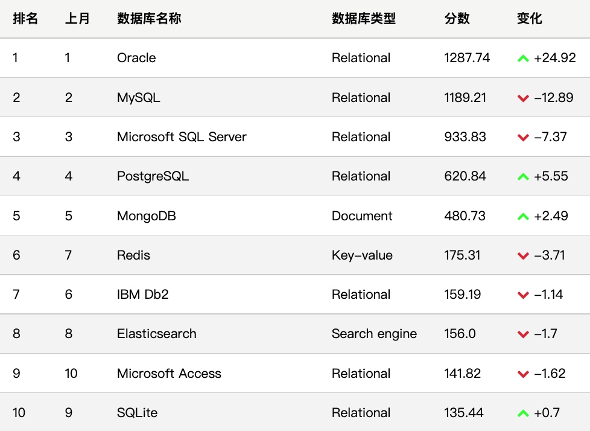Click the score 620.84
The height and width of the screenshot is (431, 590).
tap(465, 176)
